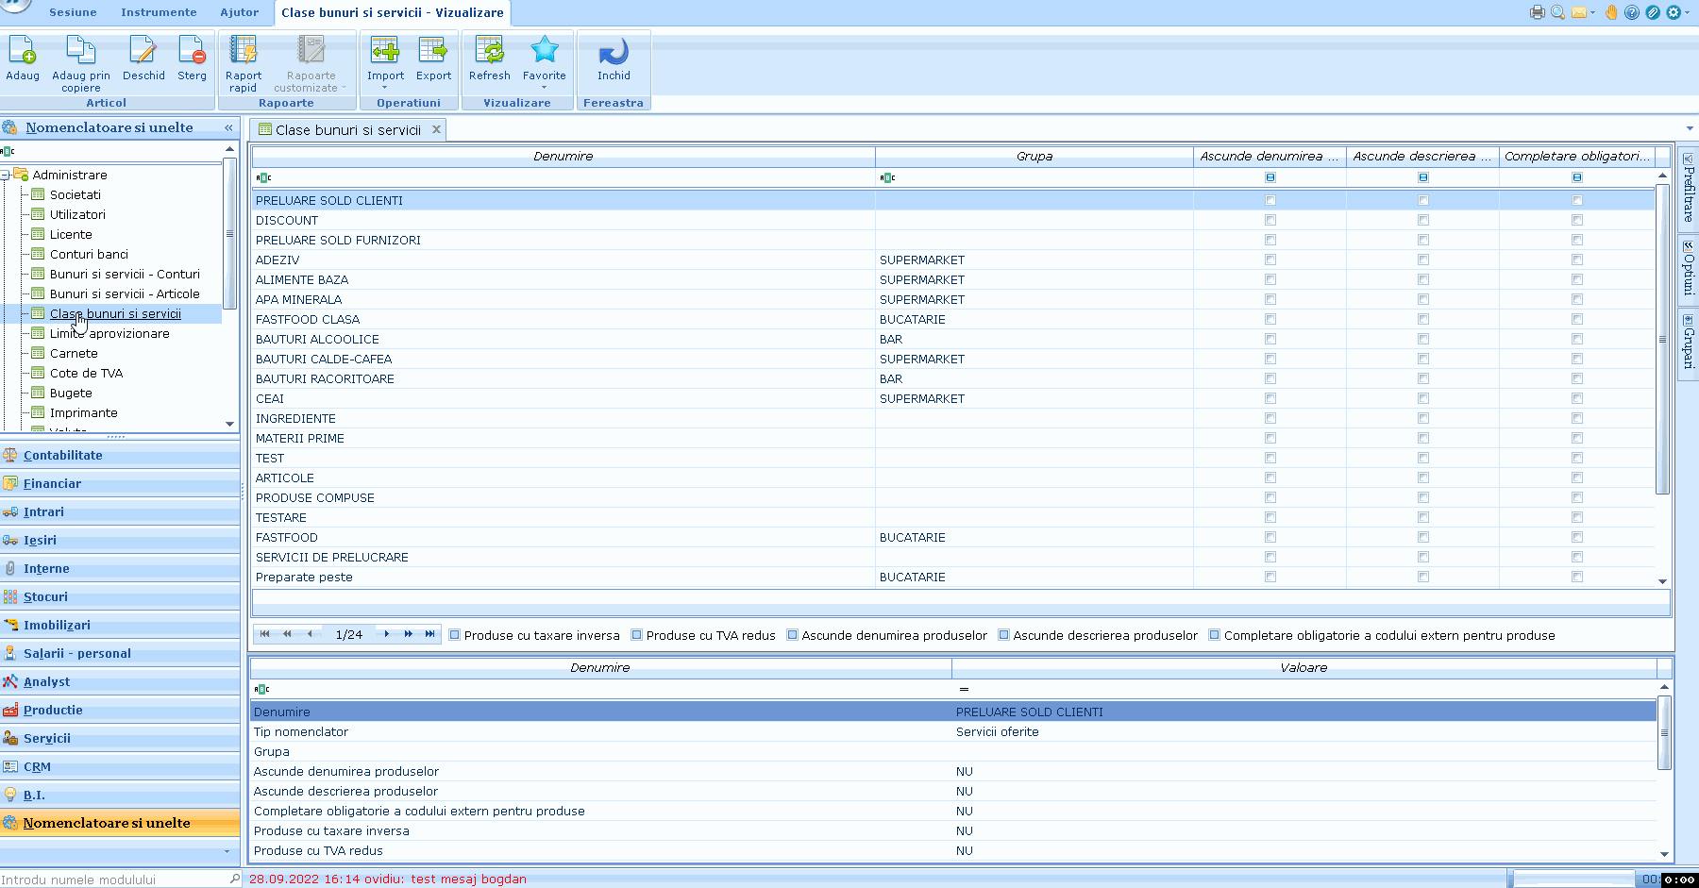Open Rapoarte customizate icon
The image size is (1699, 888).
(311, 50)
